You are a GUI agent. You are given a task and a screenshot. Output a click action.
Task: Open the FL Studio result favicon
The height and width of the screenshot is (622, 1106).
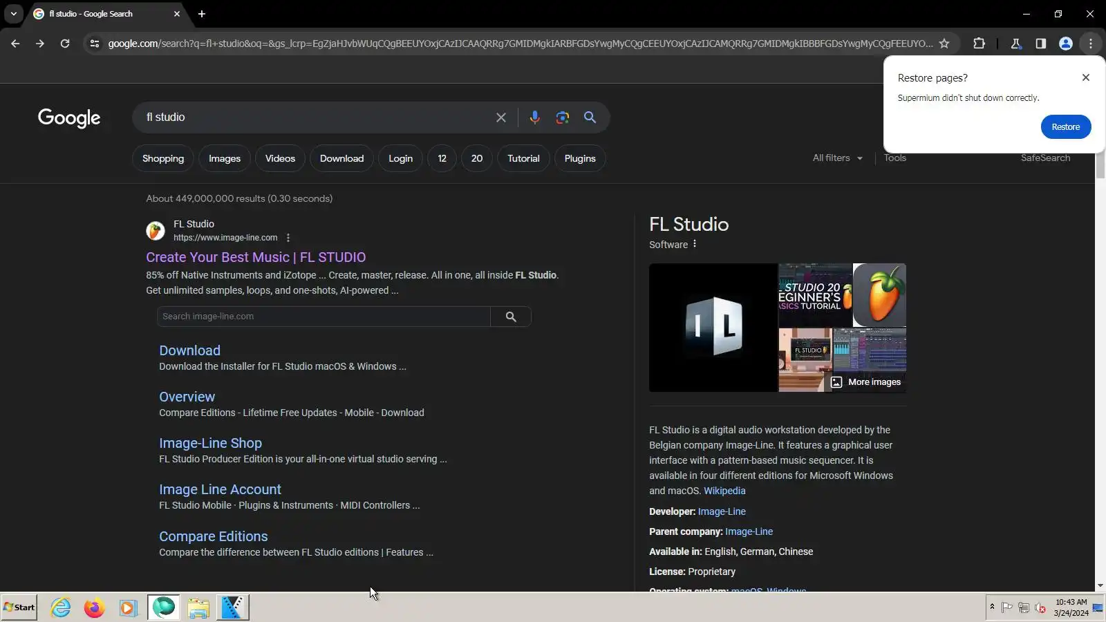pyautogui.click(x=156, y=231)
